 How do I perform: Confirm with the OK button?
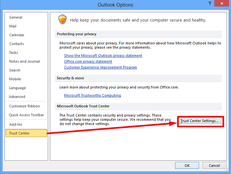pos(187,166)
